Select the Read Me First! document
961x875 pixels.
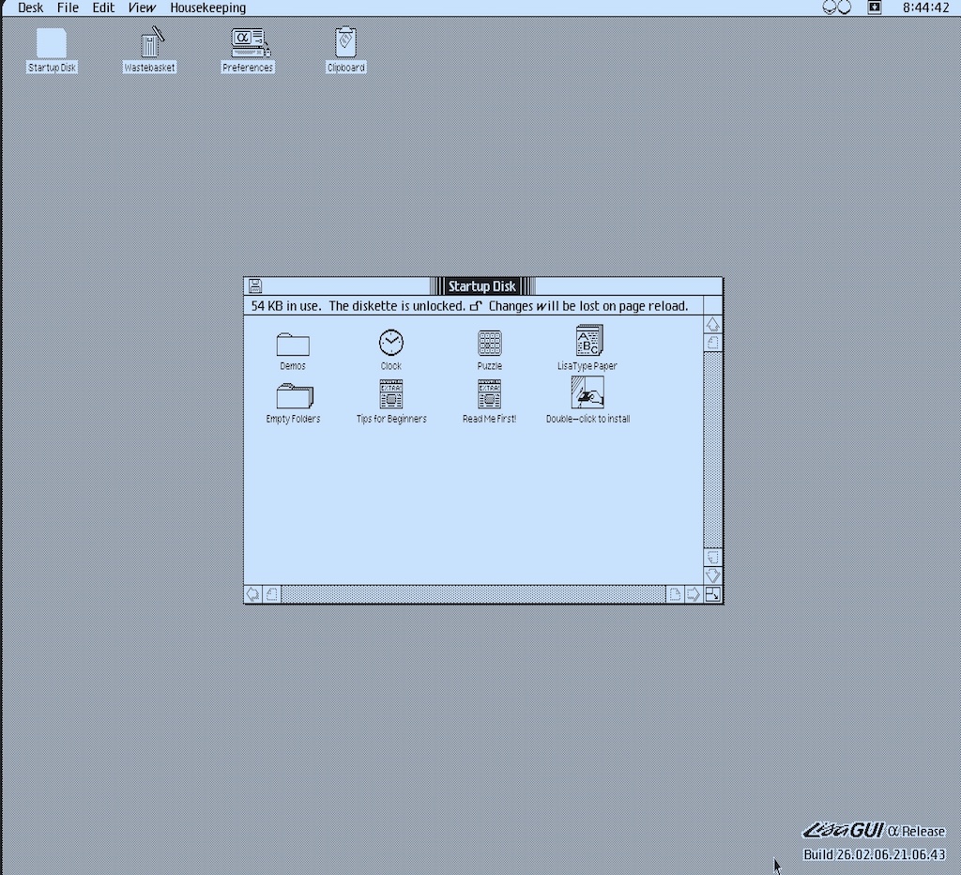[489, 394]
